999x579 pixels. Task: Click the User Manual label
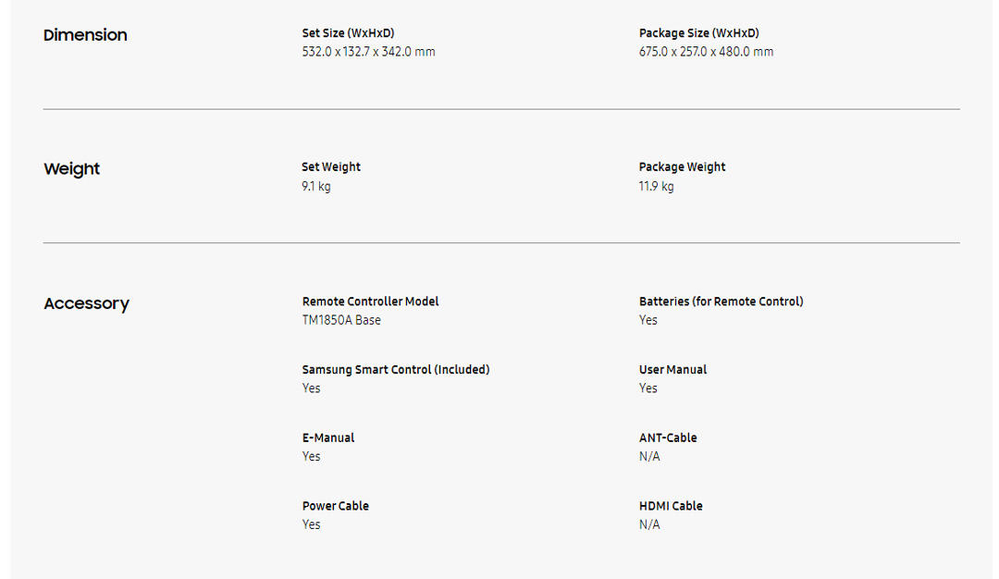(x=672, y=370)
